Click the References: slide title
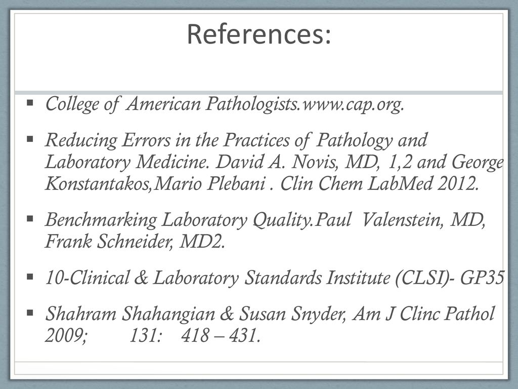This screenshot has height=389, width=518. point(258,34)
